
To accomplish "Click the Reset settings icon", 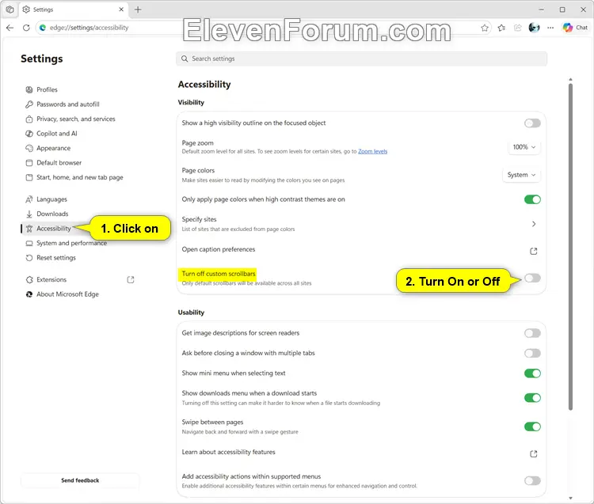I will [29, 258].
